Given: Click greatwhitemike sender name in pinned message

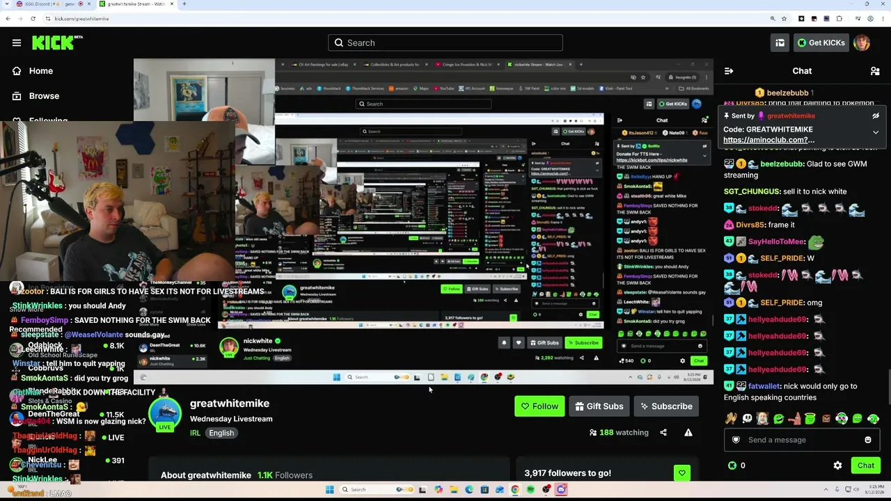Looking at the screenshot, I should (791, 116).
